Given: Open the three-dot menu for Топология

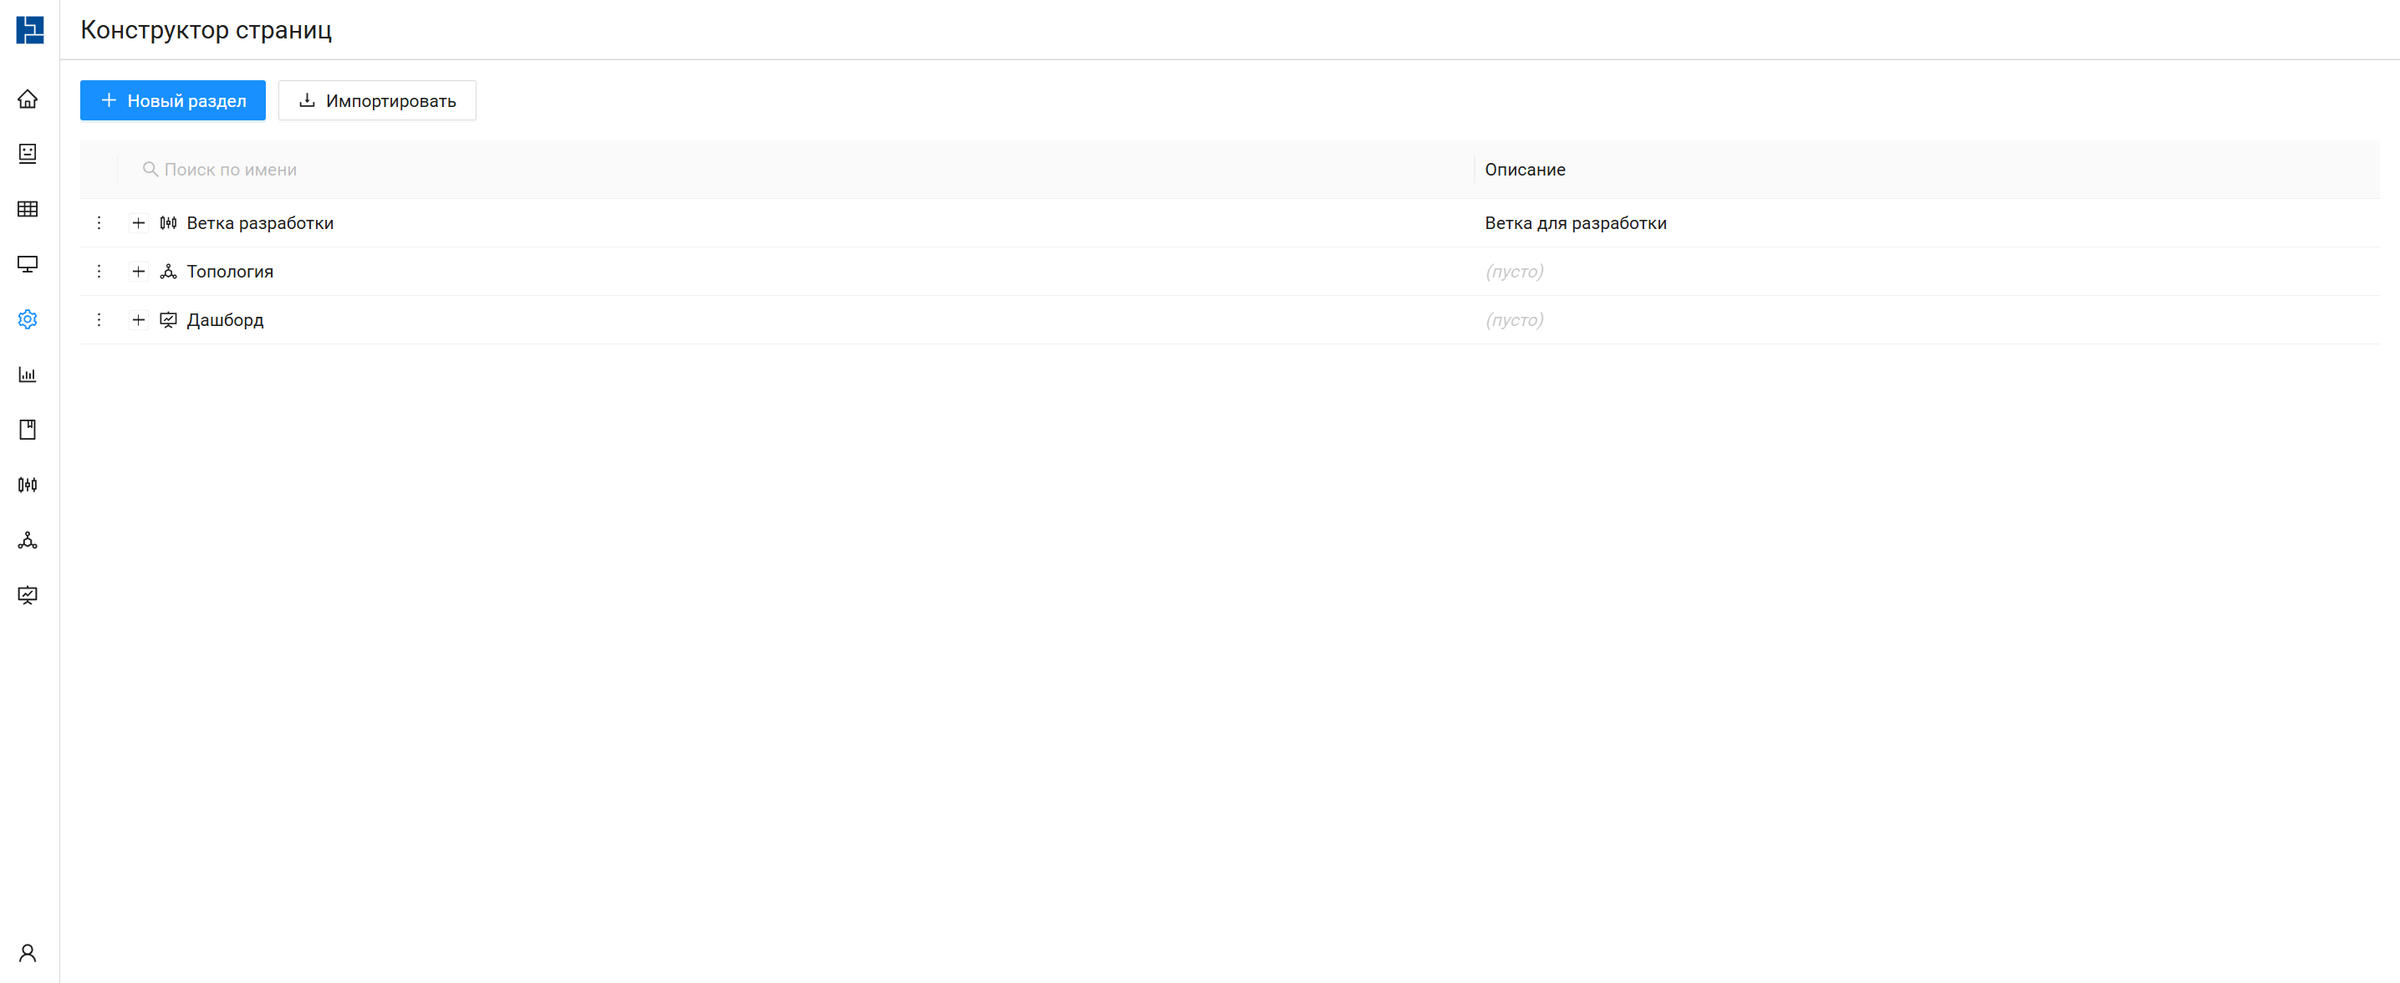Looking at the screenshot, I should point(99,271).
